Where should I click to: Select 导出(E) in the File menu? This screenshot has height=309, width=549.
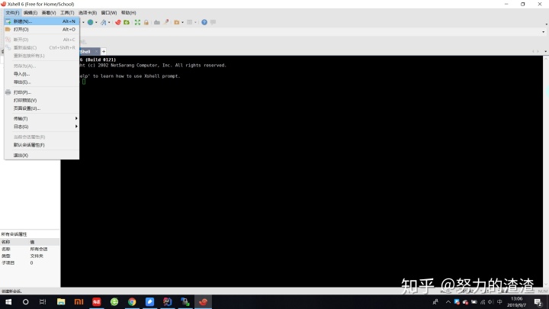coord(42,82)
